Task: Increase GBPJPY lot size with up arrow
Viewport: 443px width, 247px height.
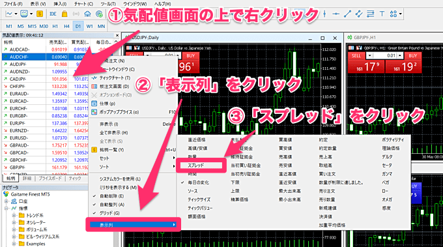Action: (400, 55)
